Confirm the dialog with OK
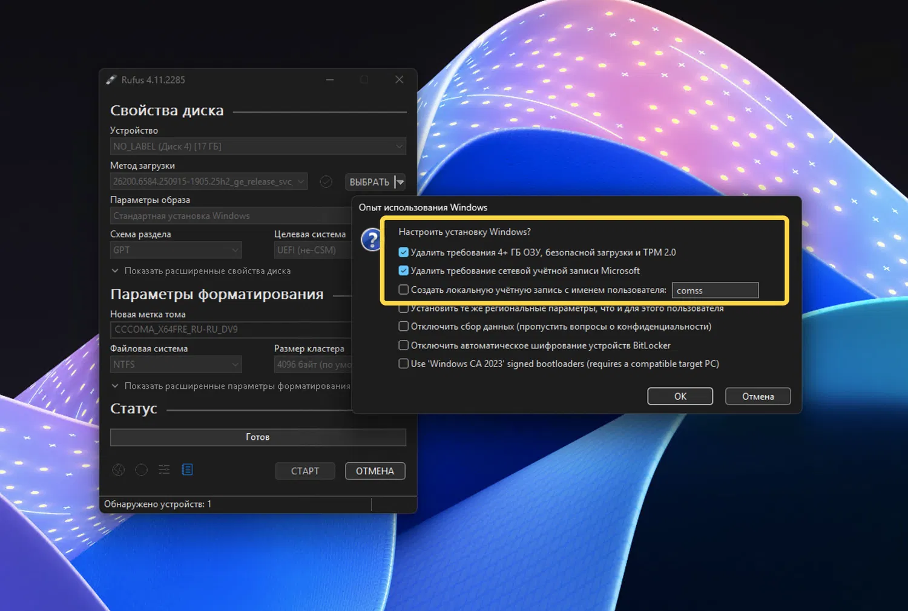Image resolution: width=908 pixels, height=611 pixels. tap(680, 396)
